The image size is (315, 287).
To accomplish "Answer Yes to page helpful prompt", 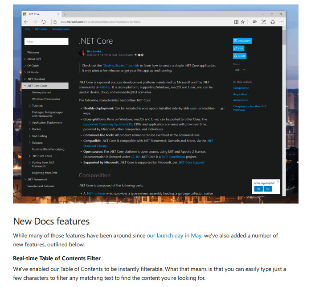I will (x=258, y=189).
